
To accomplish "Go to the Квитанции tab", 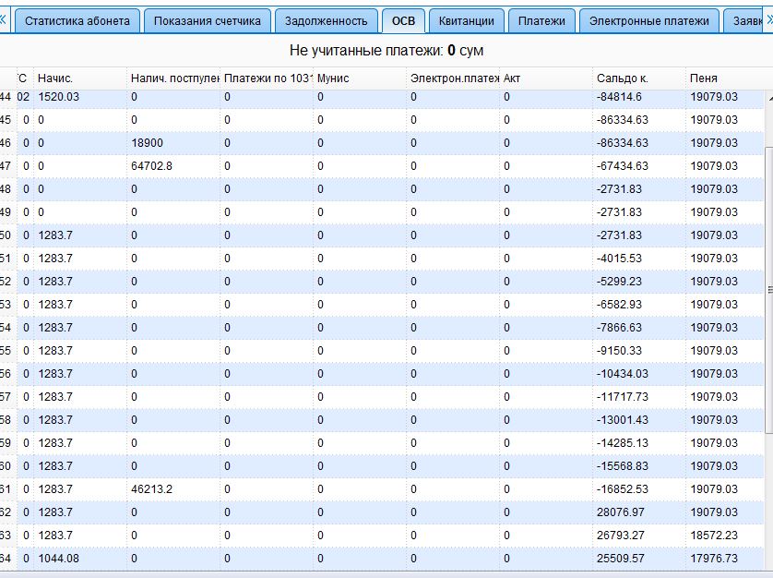I will click(466, 20).
